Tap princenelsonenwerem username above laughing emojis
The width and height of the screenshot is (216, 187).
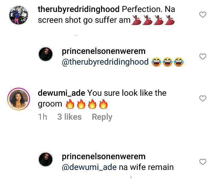103,51
